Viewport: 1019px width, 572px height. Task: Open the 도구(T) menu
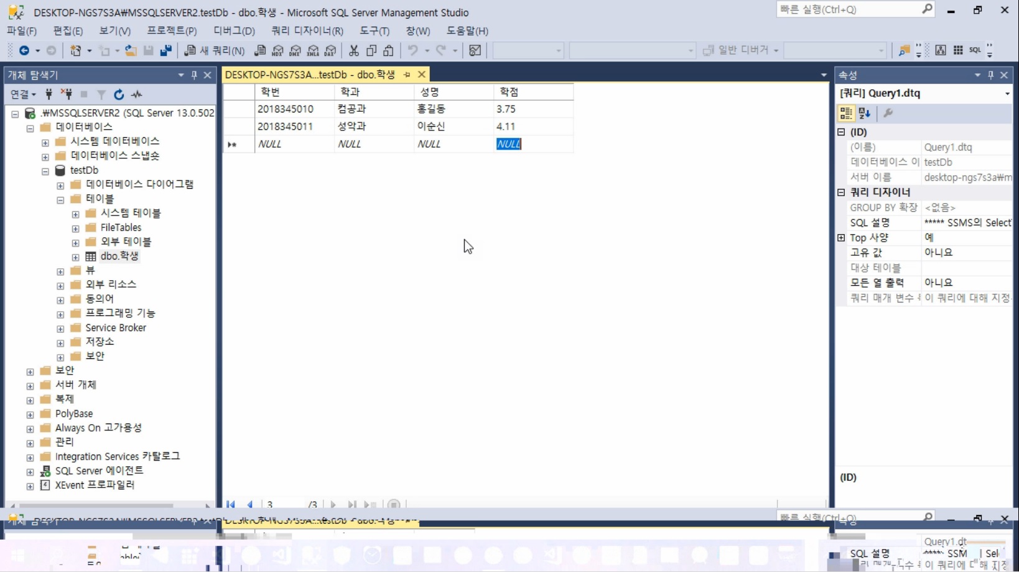pyautogui.click(x=374, y=30)
